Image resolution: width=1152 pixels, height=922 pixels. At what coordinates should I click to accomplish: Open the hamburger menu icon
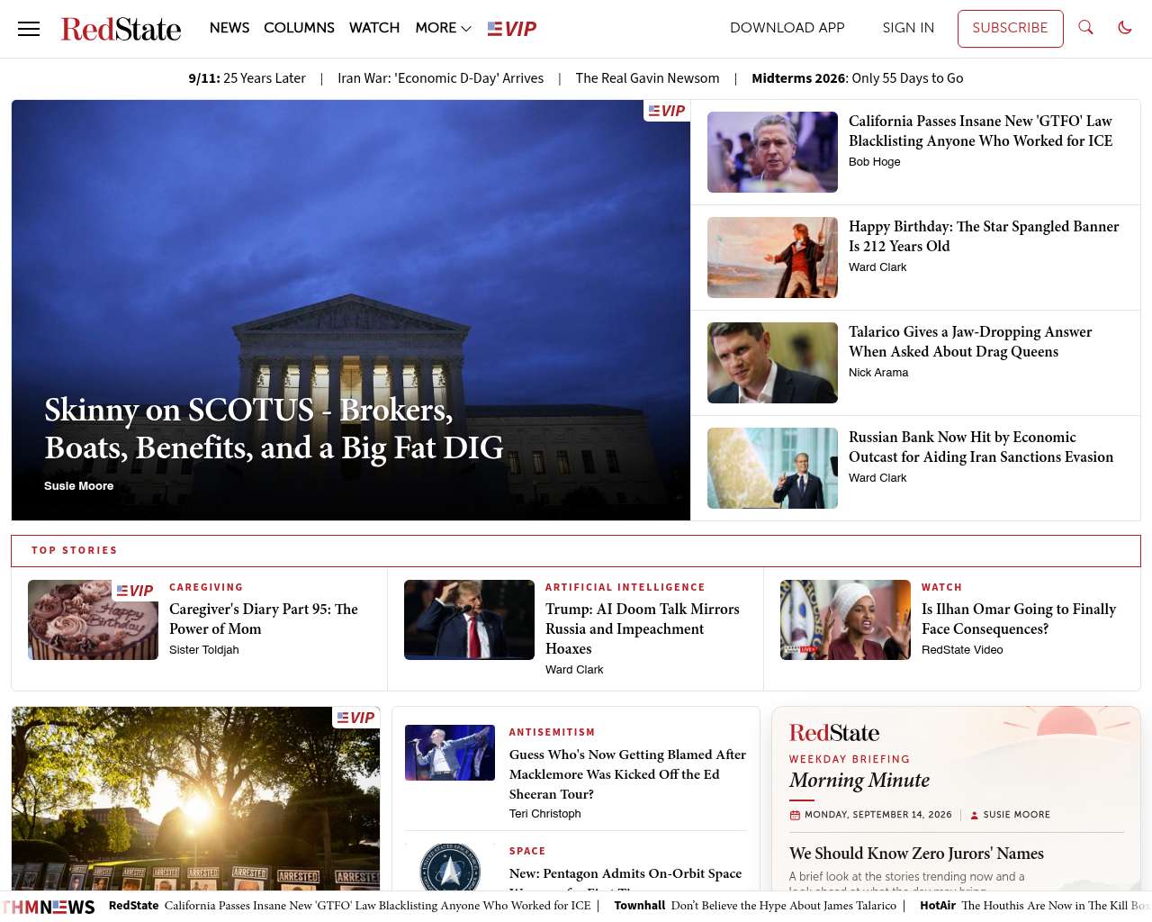coord(29,29)
